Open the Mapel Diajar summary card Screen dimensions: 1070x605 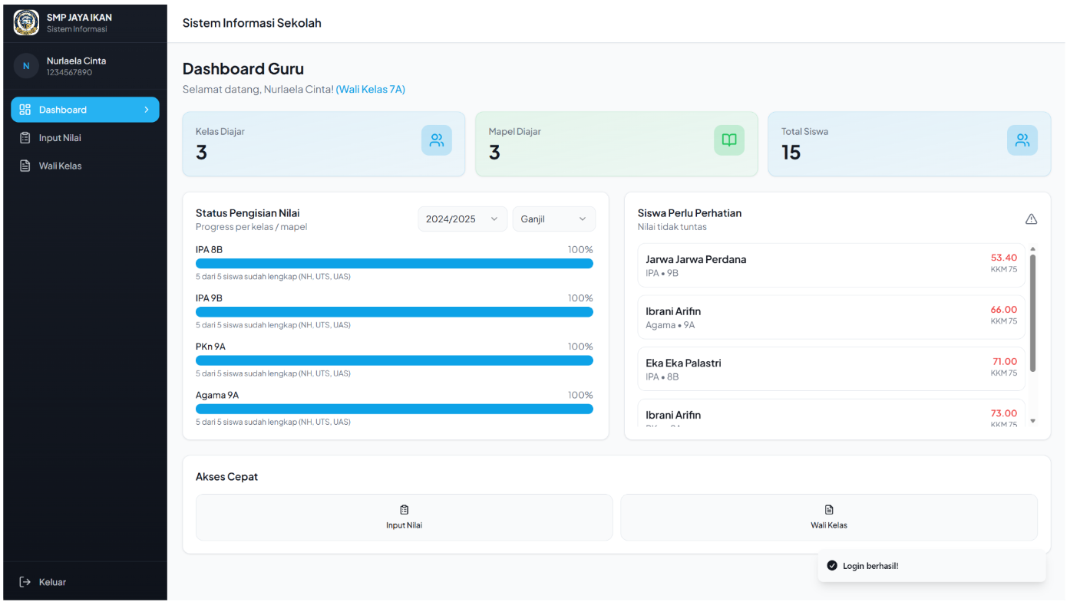tap(616, 144)
